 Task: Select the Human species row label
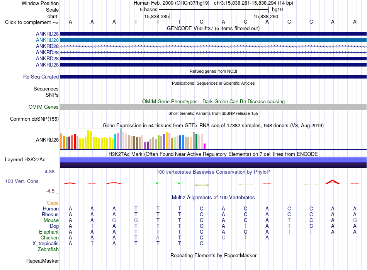(x=51, y=208)
